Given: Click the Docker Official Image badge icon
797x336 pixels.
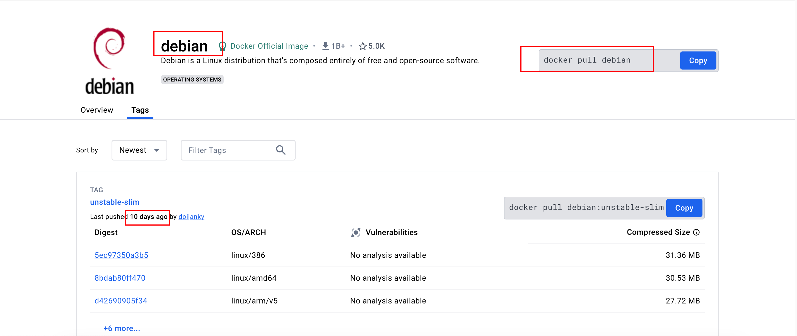Looking at the screenshot, I should [x=222, y=46].
